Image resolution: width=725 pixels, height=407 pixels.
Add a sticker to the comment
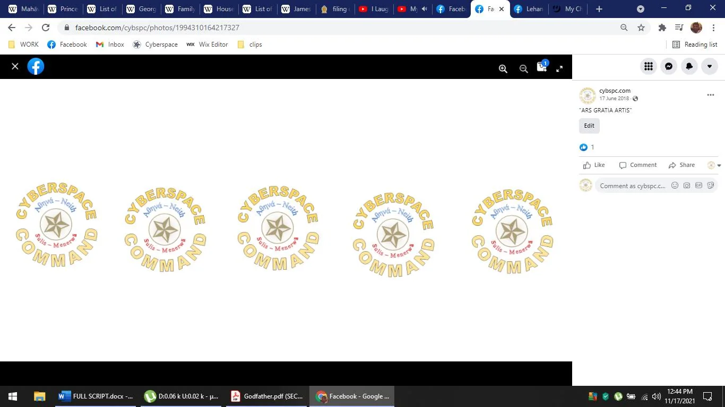[710, 185]
